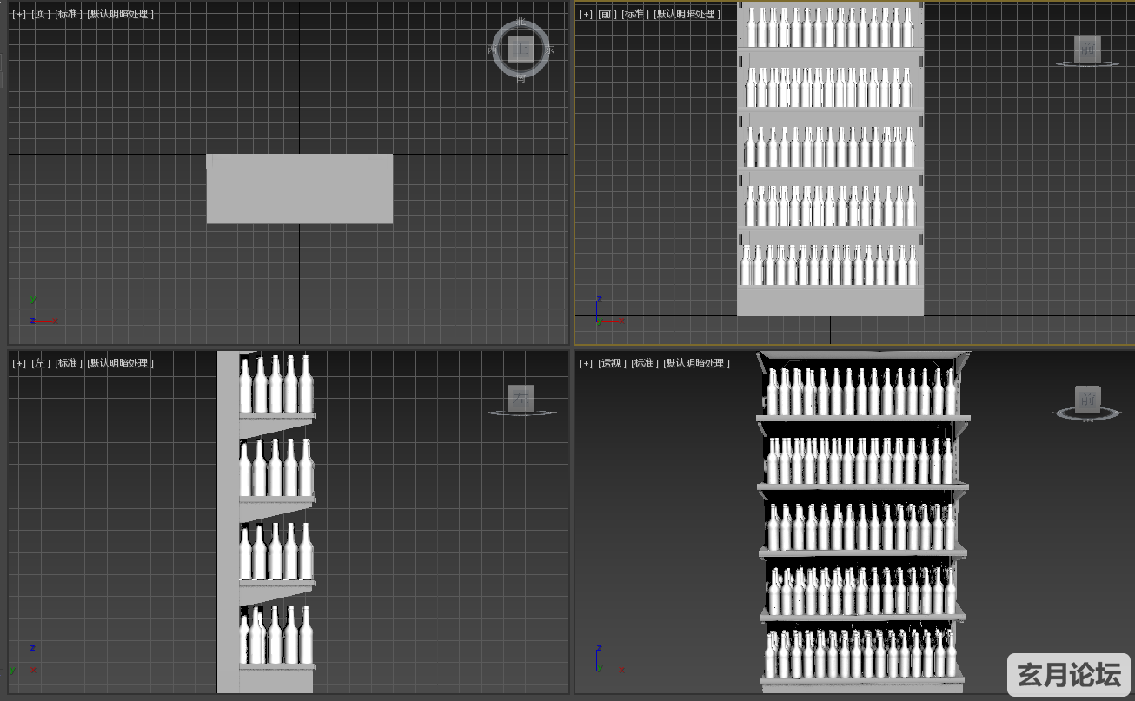Click the ViewCube compass ring in Left viewport
1135x701 pixels.
click(521, 413)
